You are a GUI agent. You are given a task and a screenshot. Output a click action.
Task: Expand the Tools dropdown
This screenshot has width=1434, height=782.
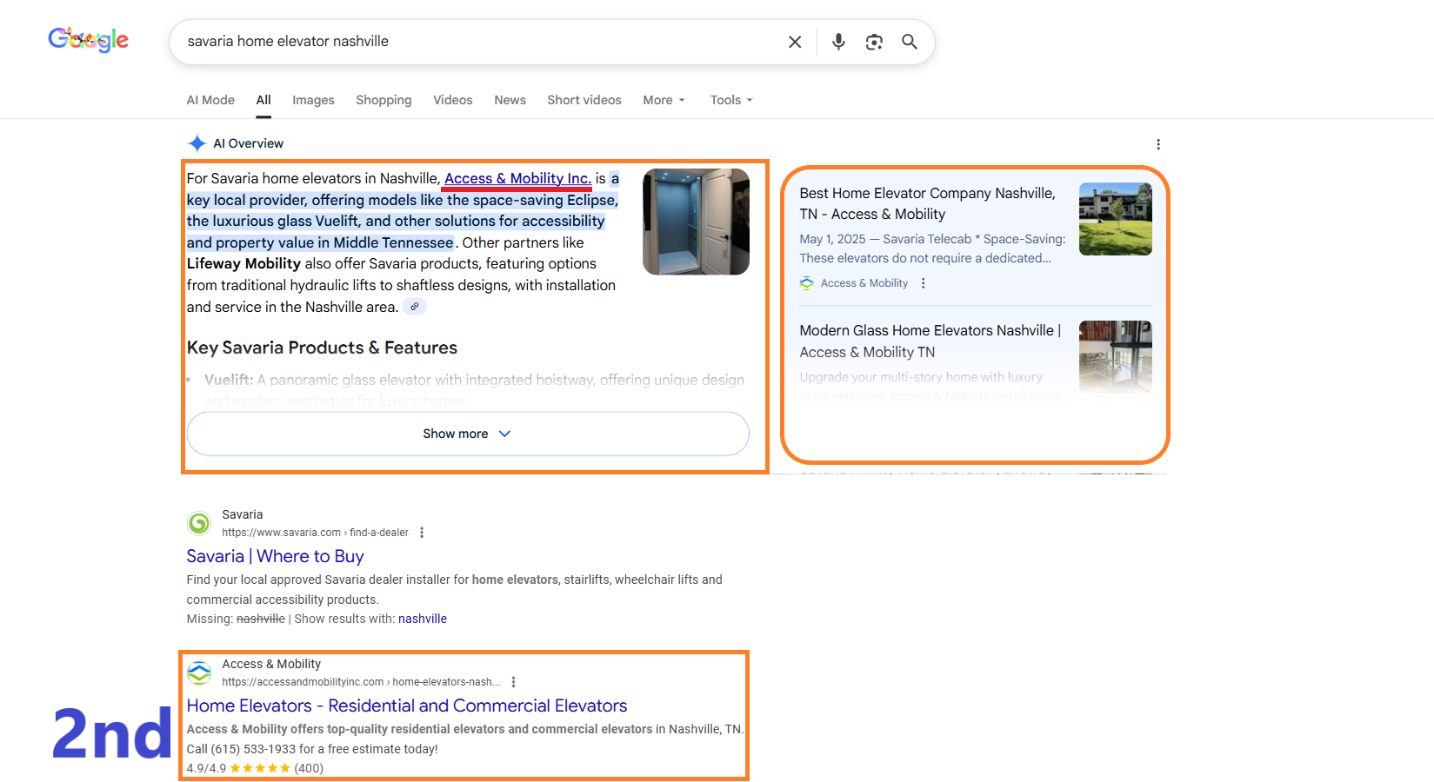[x=731, y=100]
